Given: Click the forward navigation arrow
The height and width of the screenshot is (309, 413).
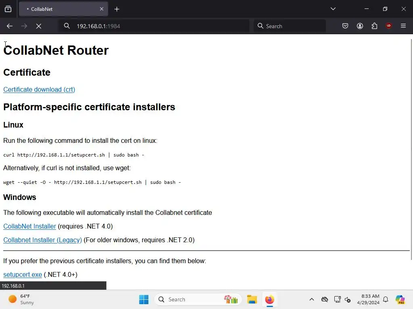Looking at the screenshot, I should pyautogui.click(x=24, y=26).
